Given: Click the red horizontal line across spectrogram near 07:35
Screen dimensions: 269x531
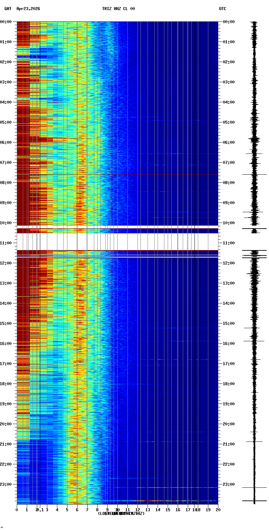Looking at the screenshot, I should click(134, 175).
